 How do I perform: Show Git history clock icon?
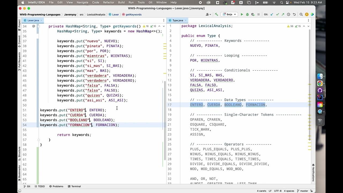click(x=289, y=14)
